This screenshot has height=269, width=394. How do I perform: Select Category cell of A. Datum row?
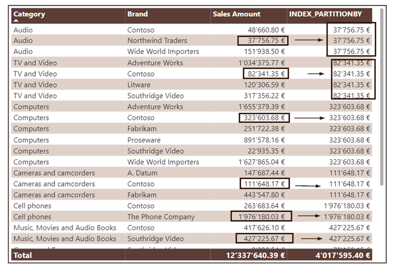(54, 173)
